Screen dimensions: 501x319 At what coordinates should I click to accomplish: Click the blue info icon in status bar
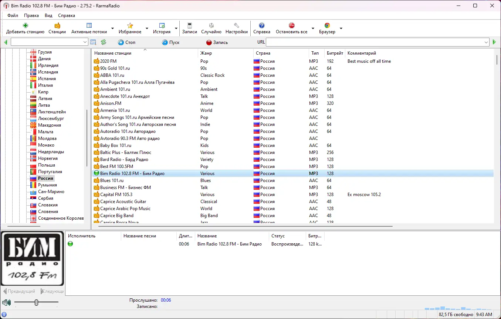tap(4, 315)
